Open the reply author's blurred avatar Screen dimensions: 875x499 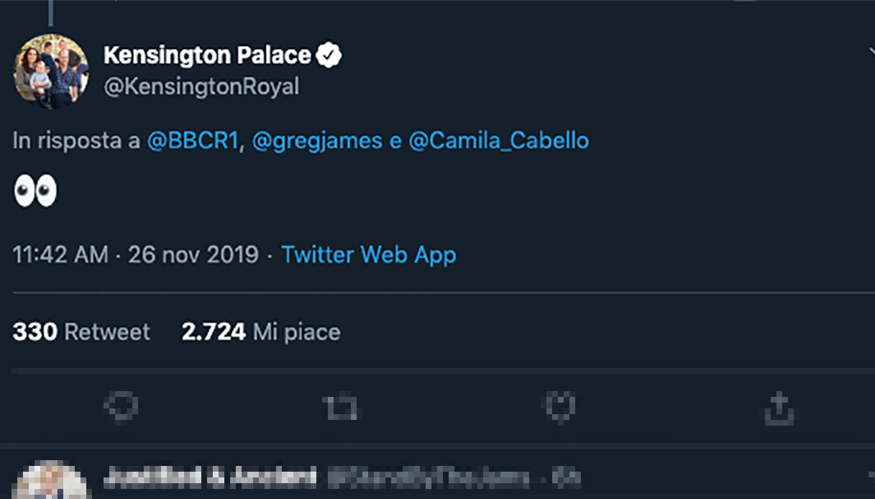[51, 482]
